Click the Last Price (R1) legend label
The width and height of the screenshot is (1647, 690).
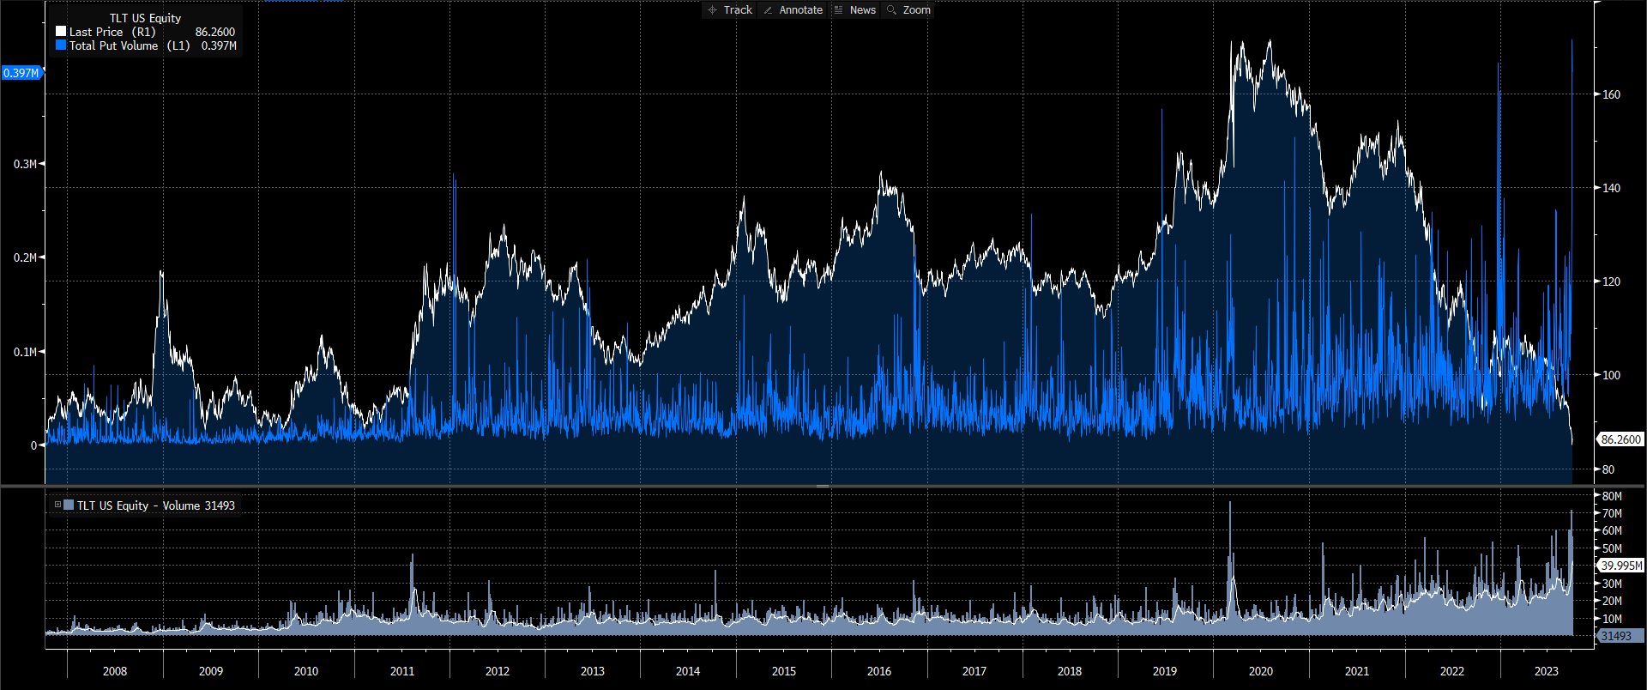[112, 32]
